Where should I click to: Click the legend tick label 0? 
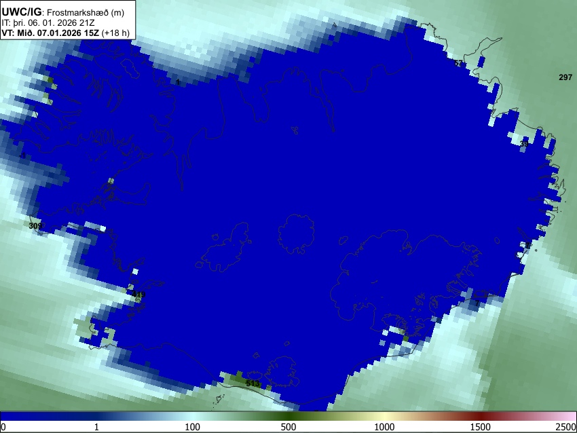point(3,427)
